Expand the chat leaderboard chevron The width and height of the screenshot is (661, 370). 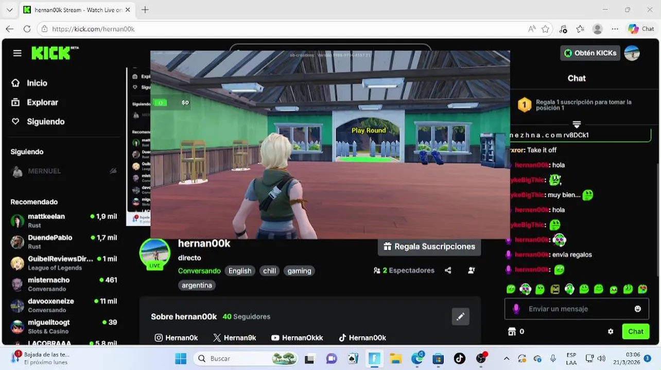[577, 124]
